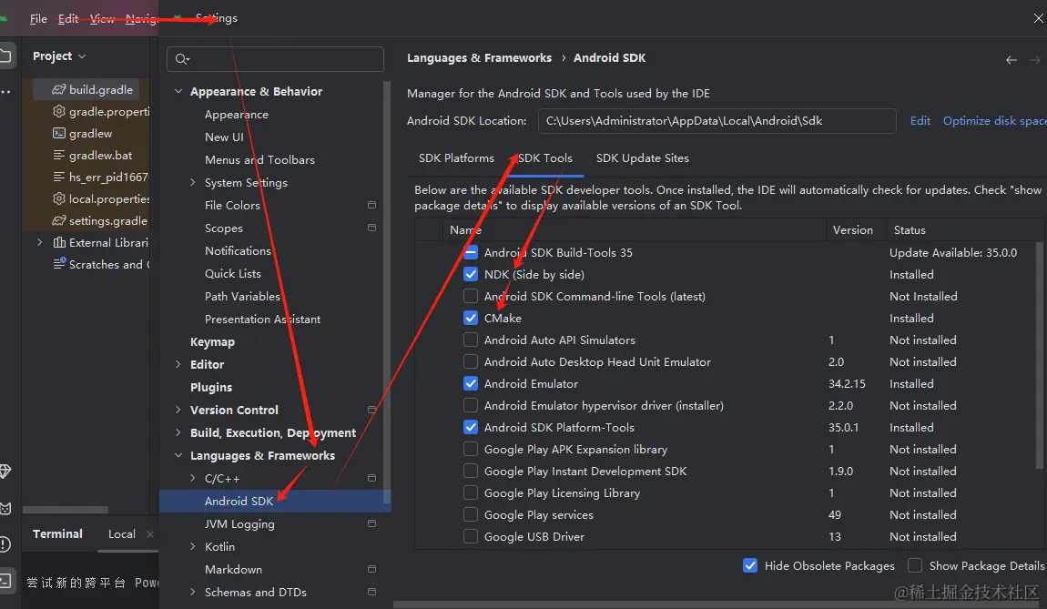This screenshot has width=1047, height=609.
Task: Collapse Appearance & Behavior section
Action: (x=178, y=91)
